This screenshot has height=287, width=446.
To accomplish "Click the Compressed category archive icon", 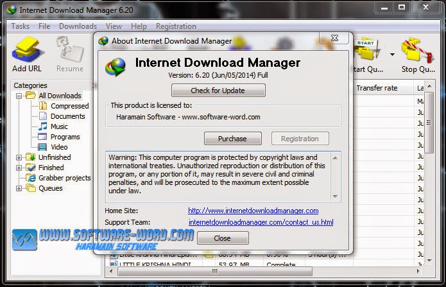I will coord(42,106).
